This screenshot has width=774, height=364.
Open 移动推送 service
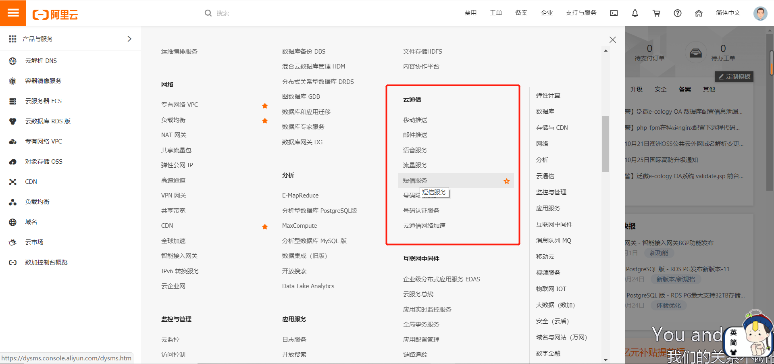click(x=415, y=120)
